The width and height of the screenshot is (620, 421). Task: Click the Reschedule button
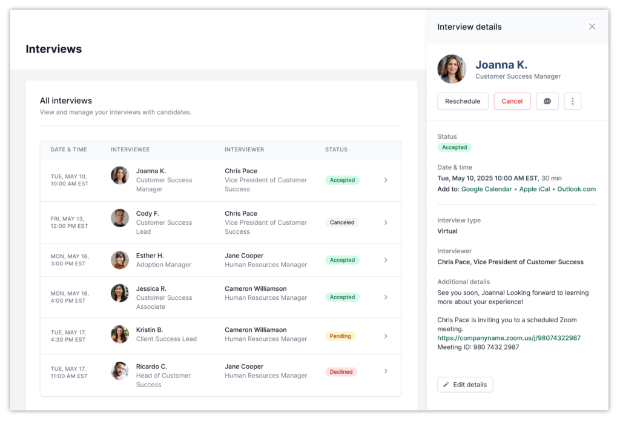coord(463,101)
